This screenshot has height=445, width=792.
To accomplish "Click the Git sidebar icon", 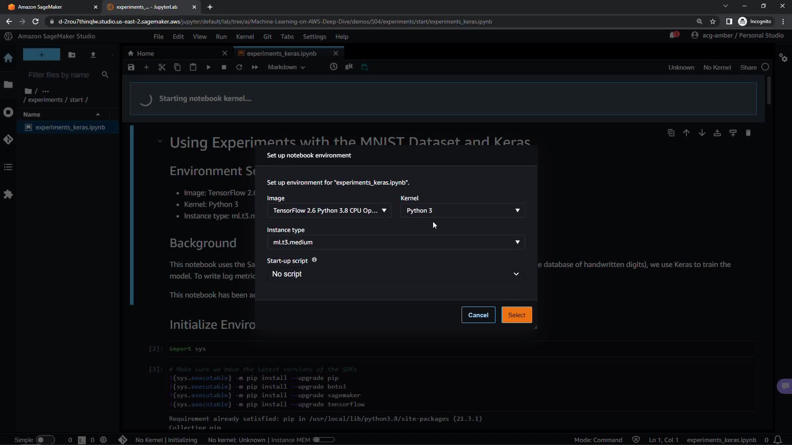I will [x=8, y=140].
